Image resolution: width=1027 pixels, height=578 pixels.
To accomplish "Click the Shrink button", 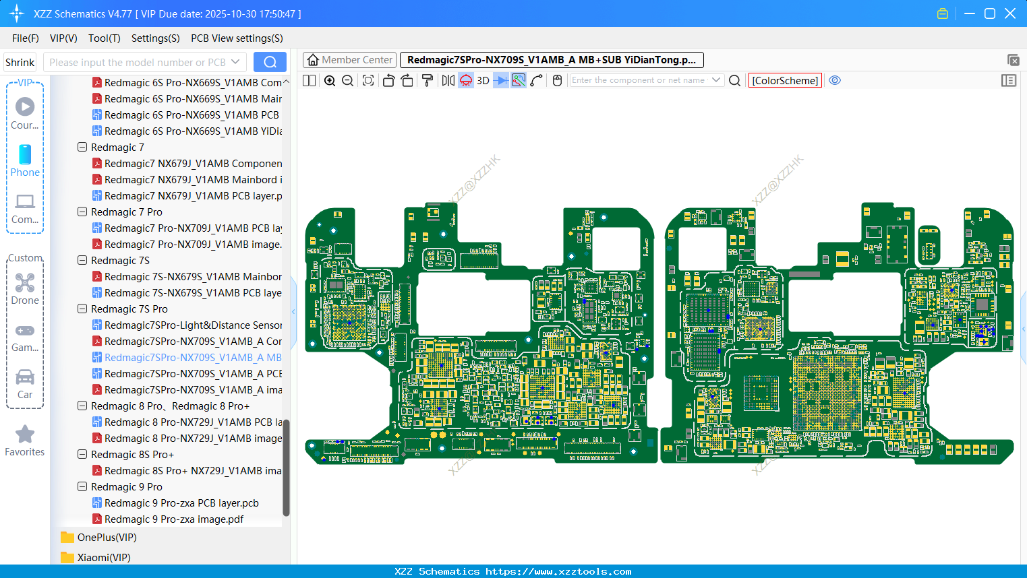I will 20,63.
